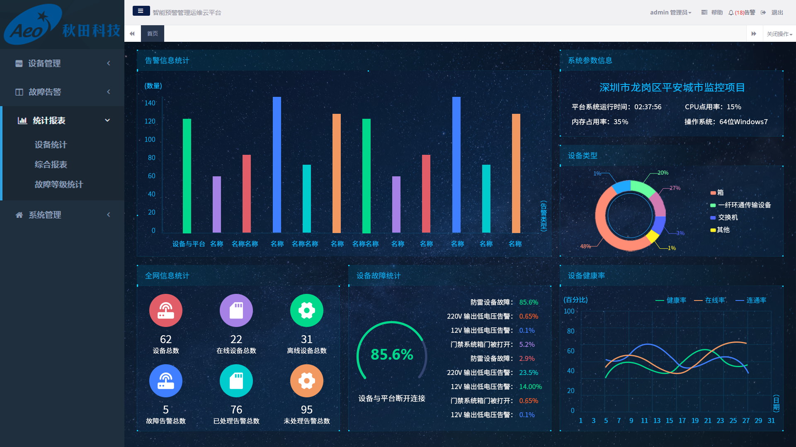Image resolution: width=796 pixels, height=447 pixels.
Task: Toggle the 一纤环通传输设备 legend entry
Action: tap(740, 205)
